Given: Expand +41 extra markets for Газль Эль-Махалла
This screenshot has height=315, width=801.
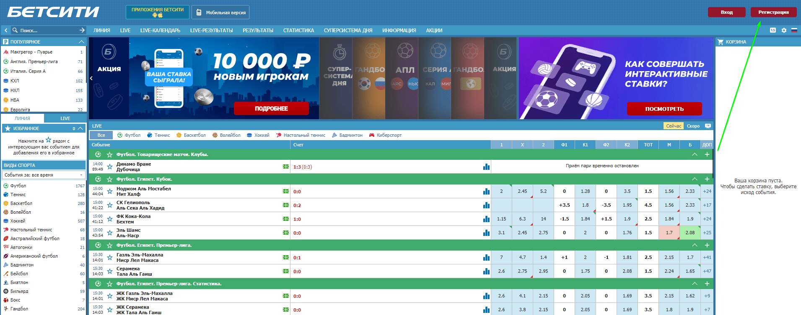Looking at the screenshot, I should tap(707, 257).
